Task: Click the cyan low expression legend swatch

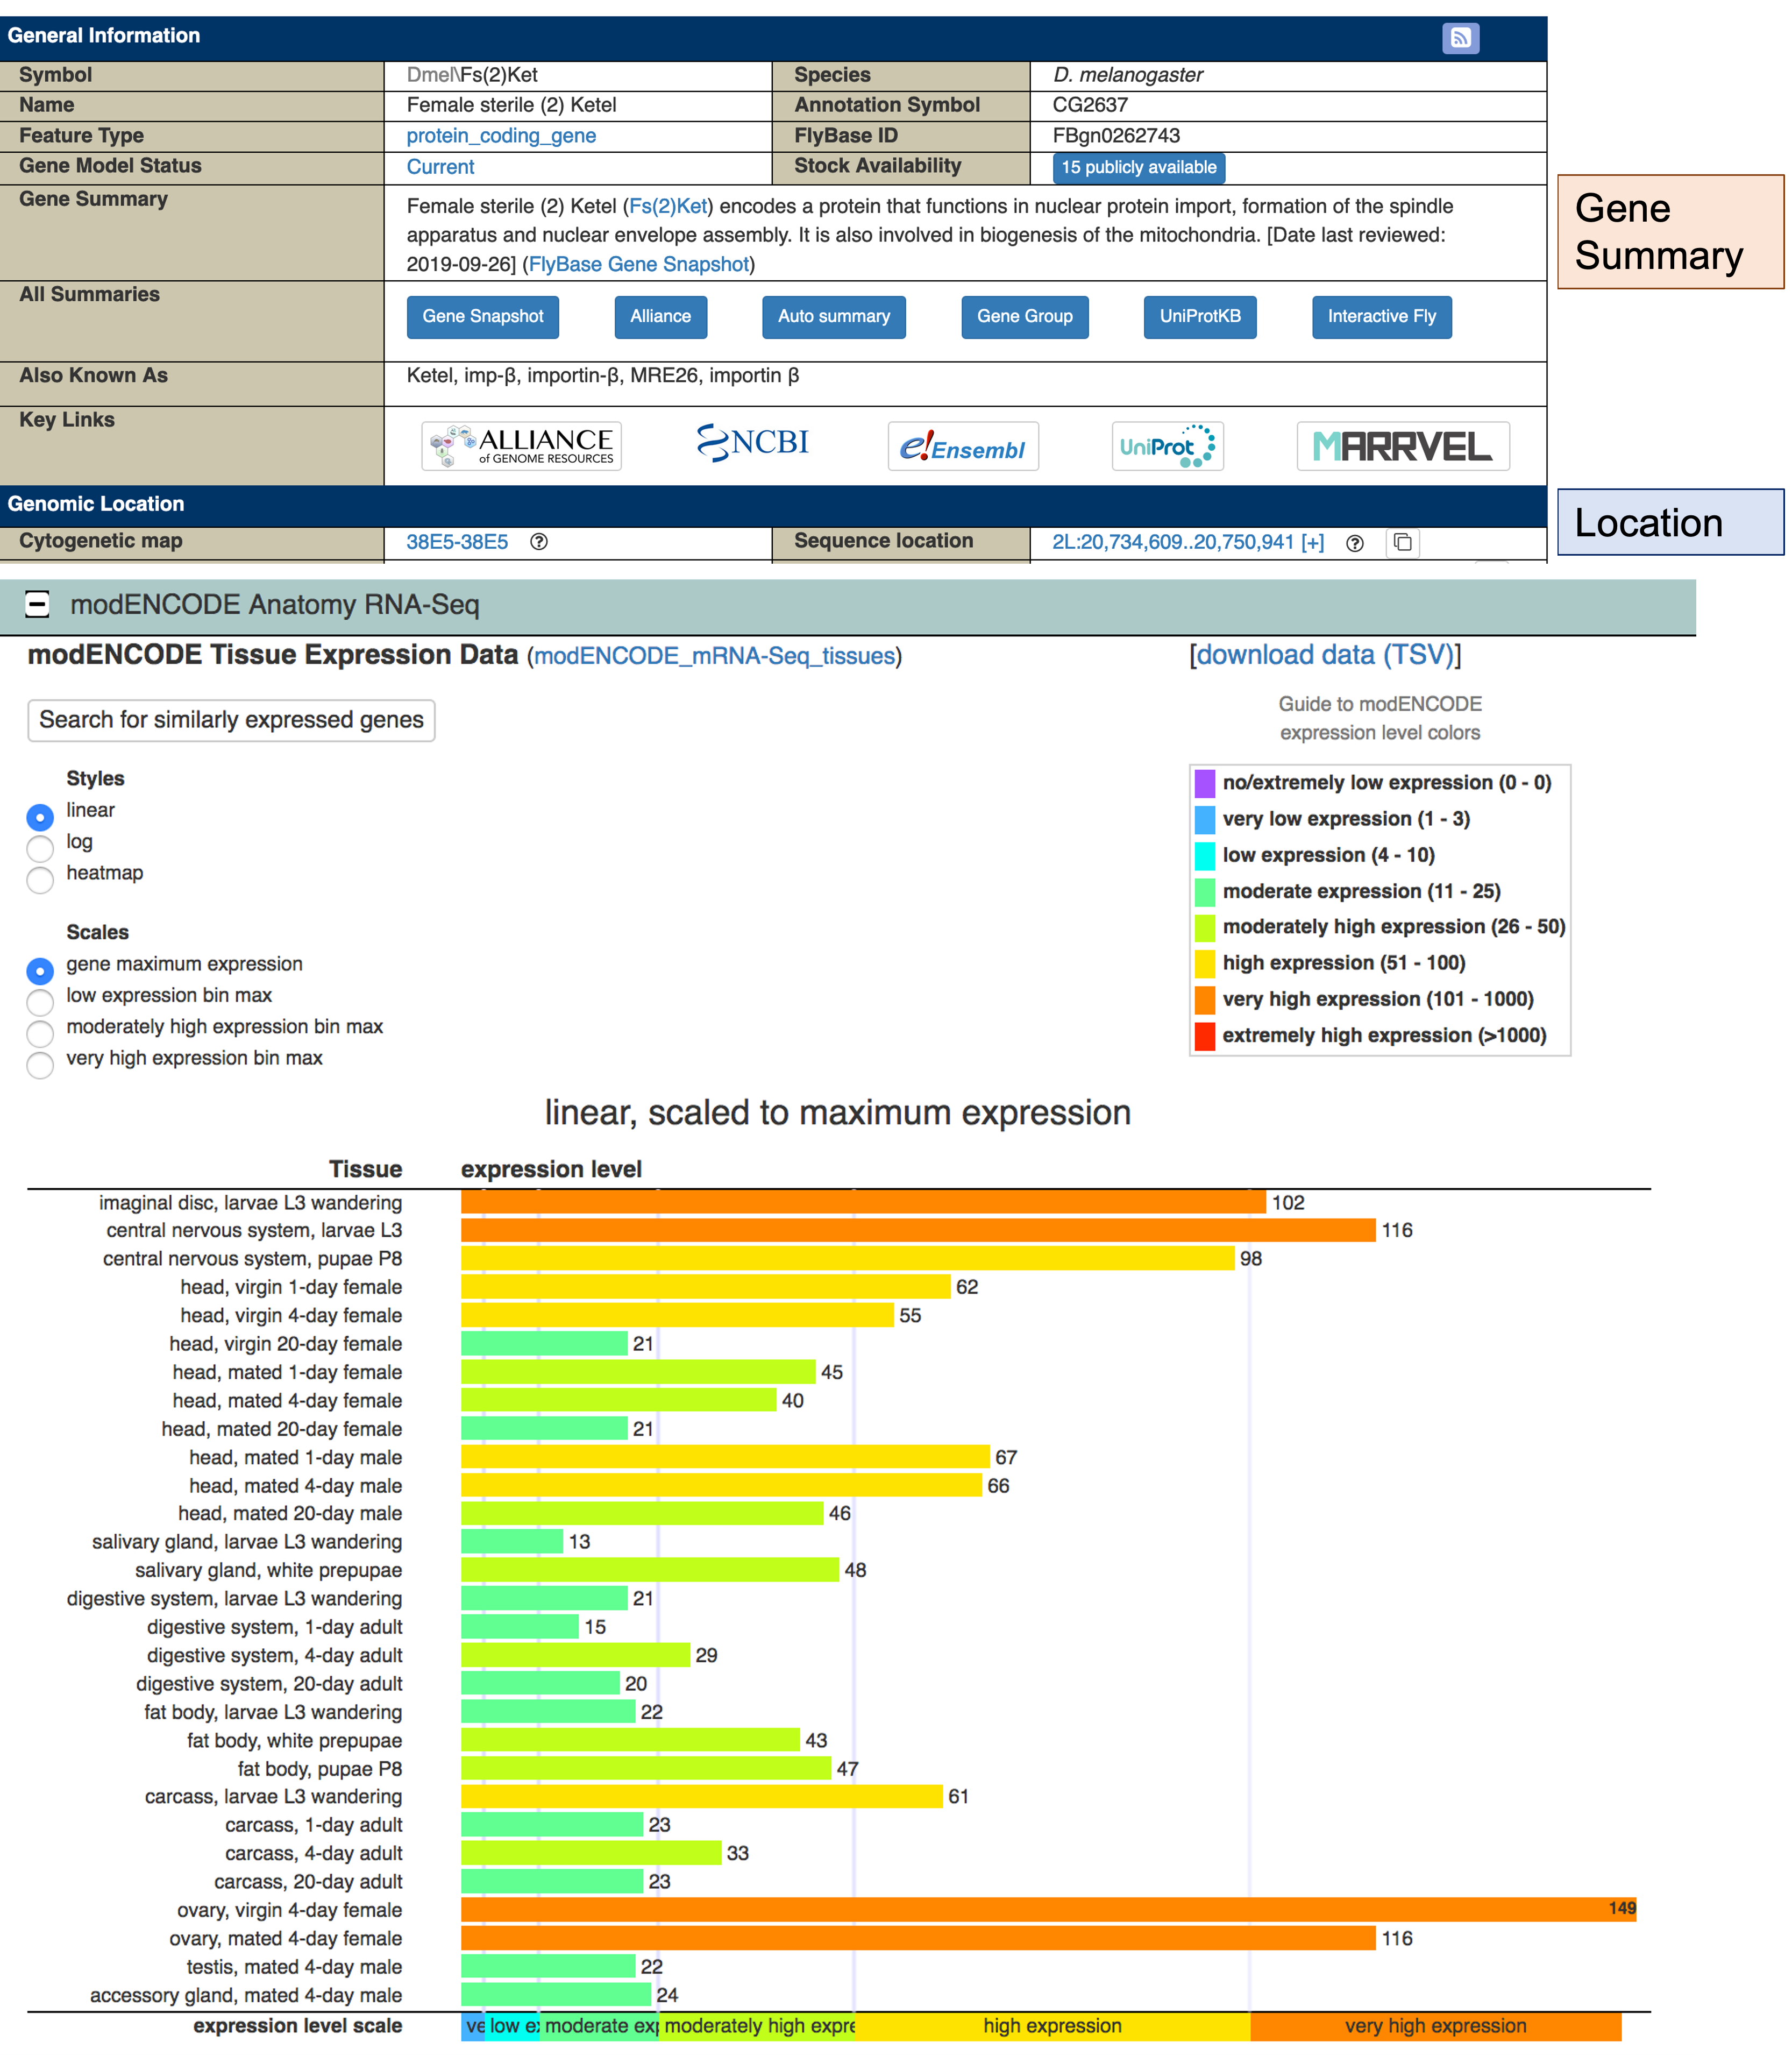Action: tap(1205, 855)
